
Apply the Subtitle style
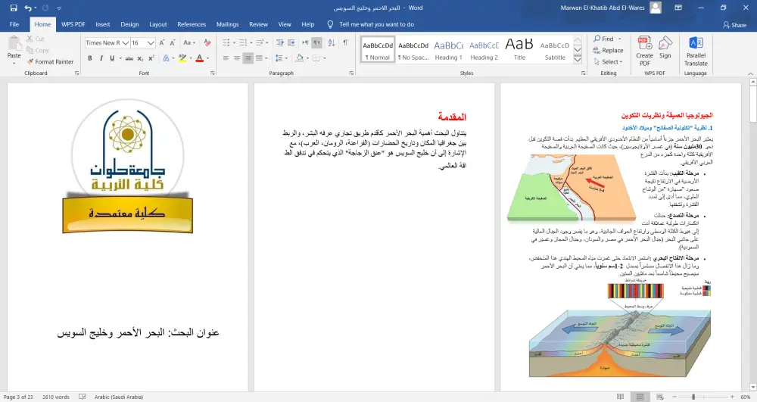[555, 50]
